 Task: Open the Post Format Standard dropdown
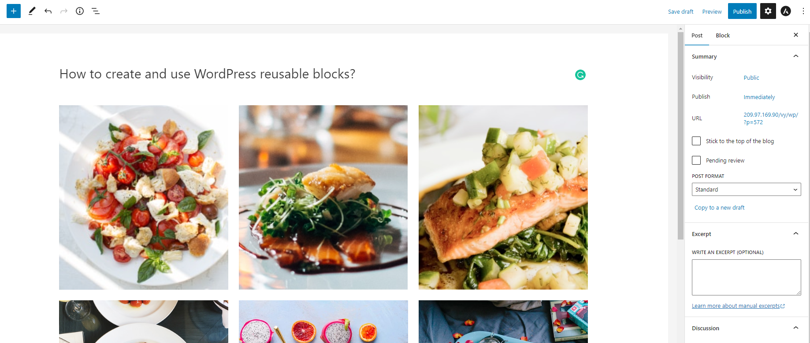746,189
